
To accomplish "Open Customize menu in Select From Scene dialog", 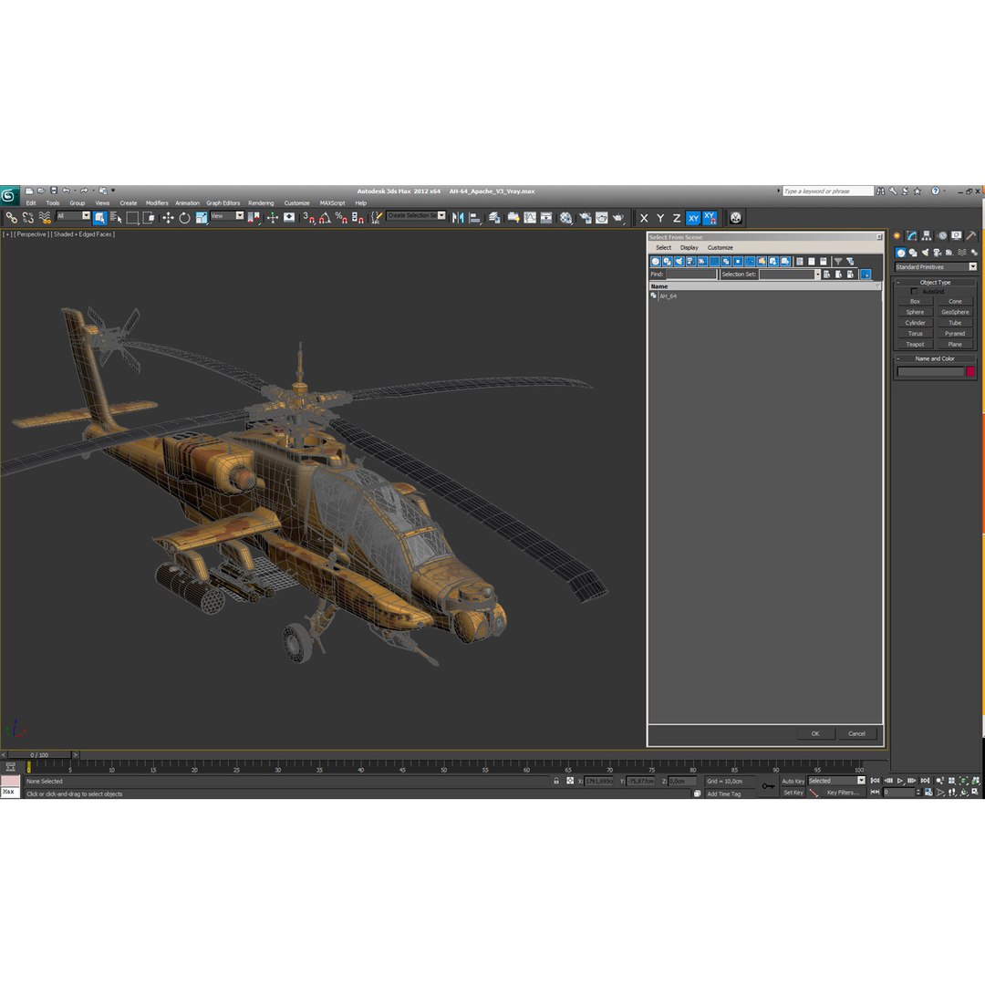I will (720, 247).
